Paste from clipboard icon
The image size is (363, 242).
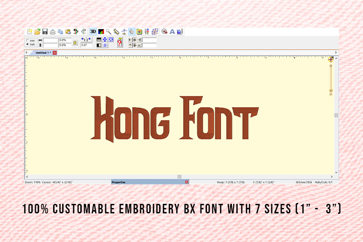pos(68,31)
